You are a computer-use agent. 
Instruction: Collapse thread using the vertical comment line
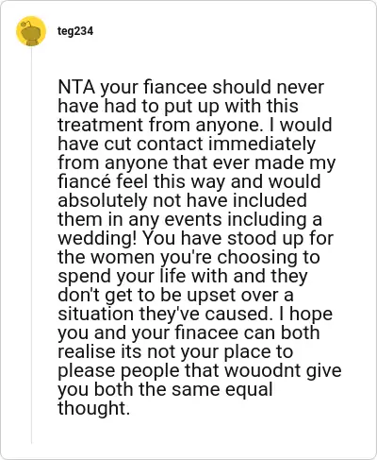click(31, 246)
